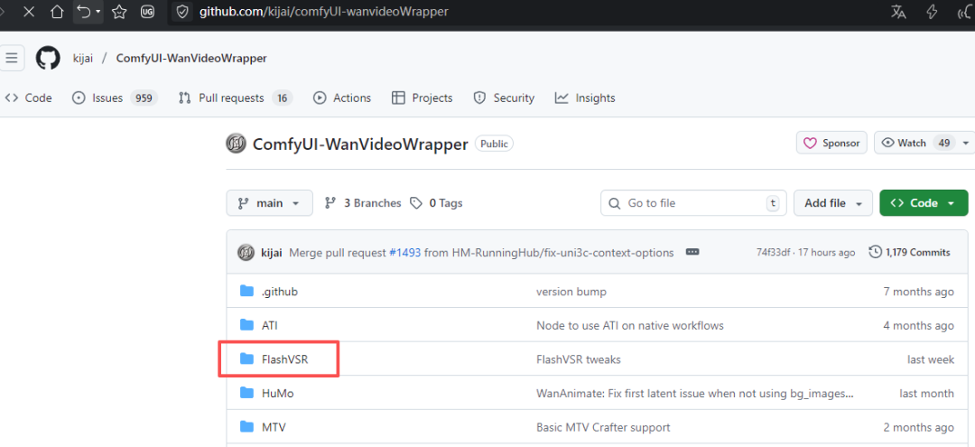Screen dimensions: 975x447
Task: Open 'Node to use ATI on native workflows' commit
Action: click(630, 326)
